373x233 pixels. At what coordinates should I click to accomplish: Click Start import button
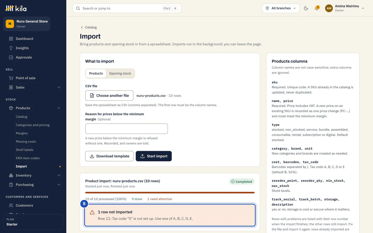pyautogui.click(x=154, y=156)
